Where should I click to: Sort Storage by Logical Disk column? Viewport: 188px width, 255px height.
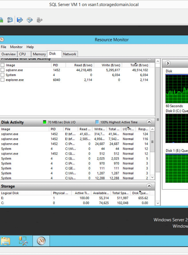[25, 193]
